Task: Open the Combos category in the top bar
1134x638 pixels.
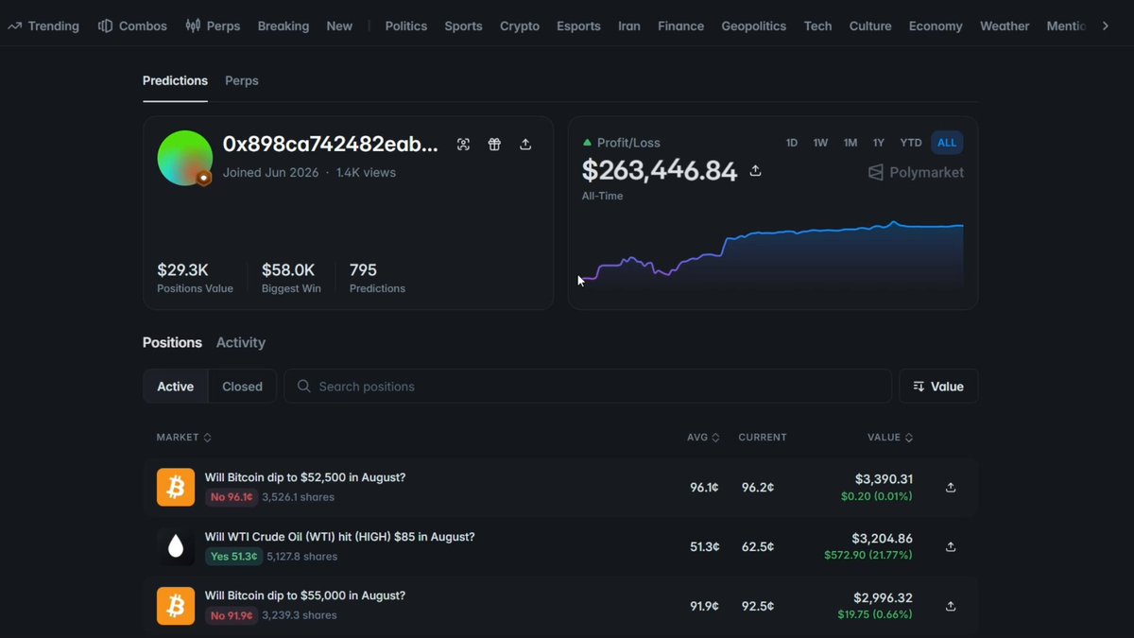Action: coord(132,26)
